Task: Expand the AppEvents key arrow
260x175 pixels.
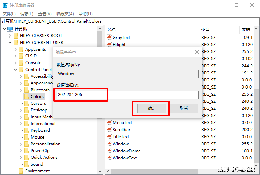Action: click(15, 49)
